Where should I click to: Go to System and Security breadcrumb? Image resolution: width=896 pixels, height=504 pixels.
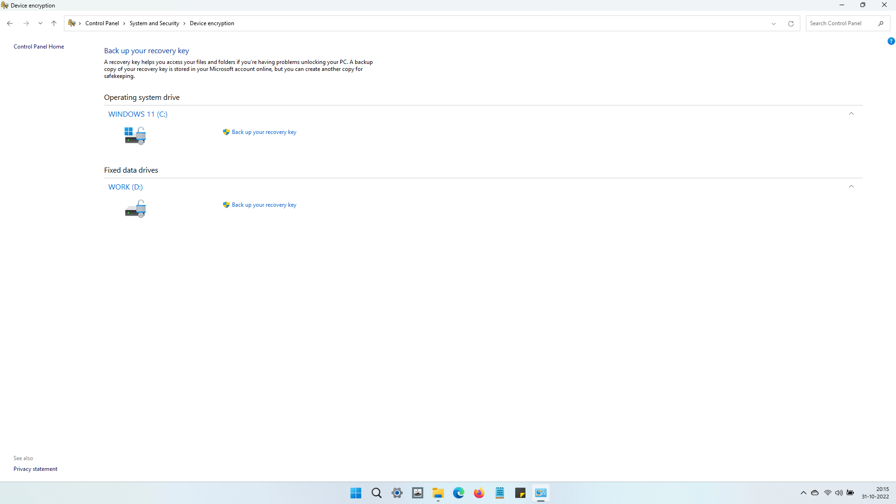pyautogui.click(x=154, y=23)
